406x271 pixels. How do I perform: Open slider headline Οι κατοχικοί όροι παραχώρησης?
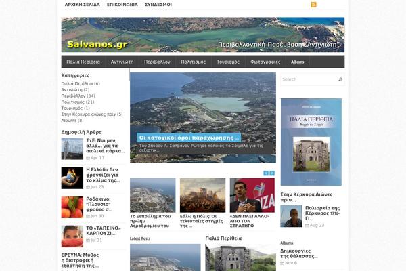pyautogui.click(x=189, y=138)
